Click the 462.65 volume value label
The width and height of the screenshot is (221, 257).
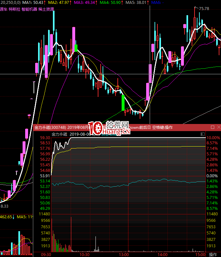tap(7, 217)
